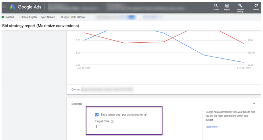263x140 pixels.
Task: Click the Target CPA dollar input field
Action: click(112, 127)
